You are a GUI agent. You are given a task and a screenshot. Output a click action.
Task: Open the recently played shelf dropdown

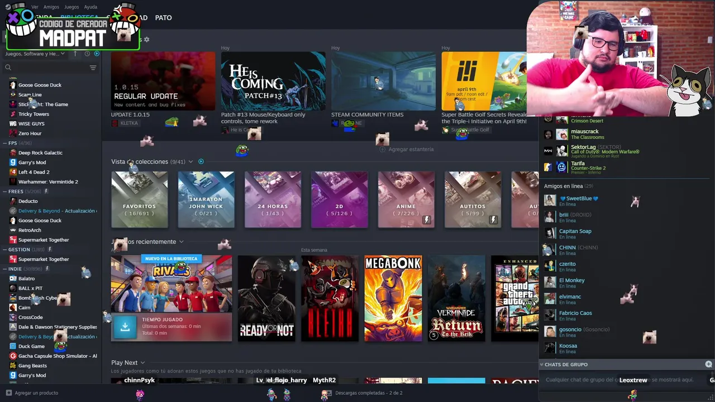coord(181,242)
